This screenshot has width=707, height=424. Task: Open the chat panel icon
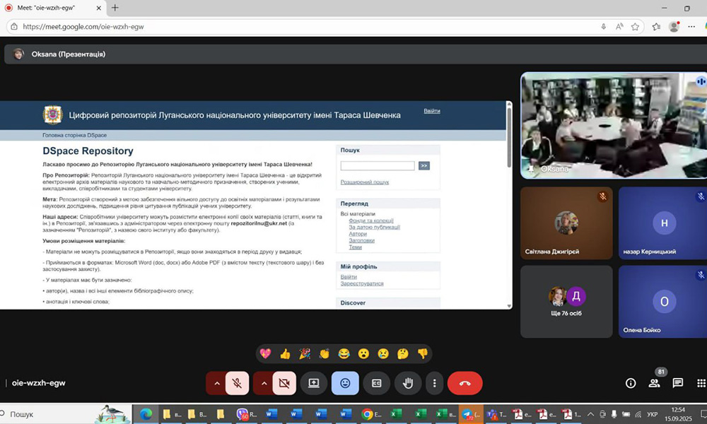tap(677, 383)
